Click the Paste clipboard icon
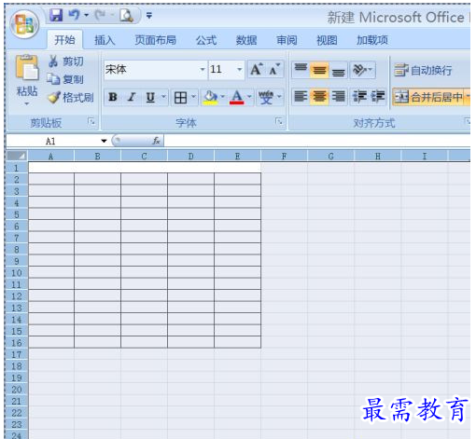476x439 pixels. pyautogui.click(x=27, y=67)
